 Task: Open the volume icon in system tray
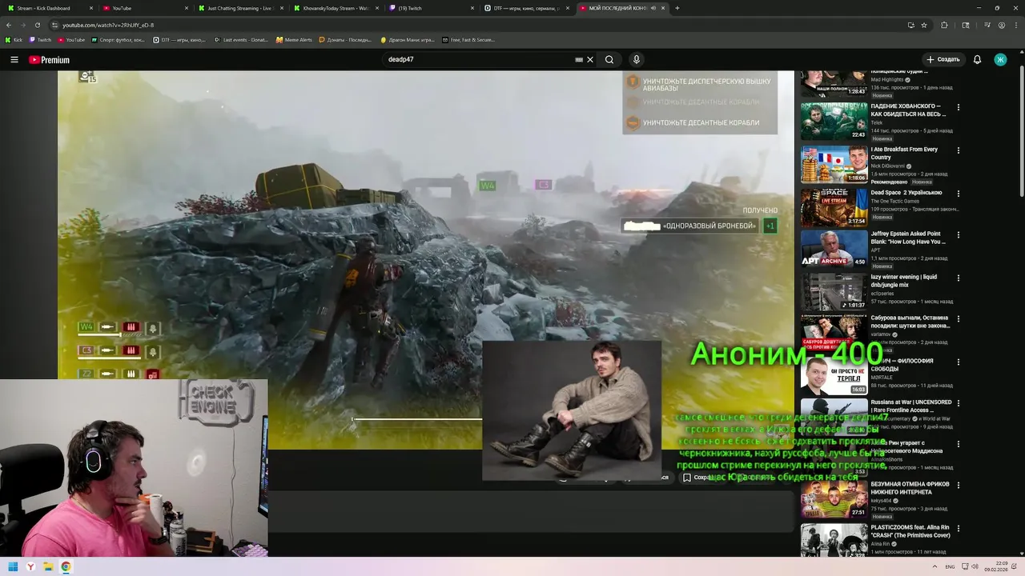click(974, 567)
